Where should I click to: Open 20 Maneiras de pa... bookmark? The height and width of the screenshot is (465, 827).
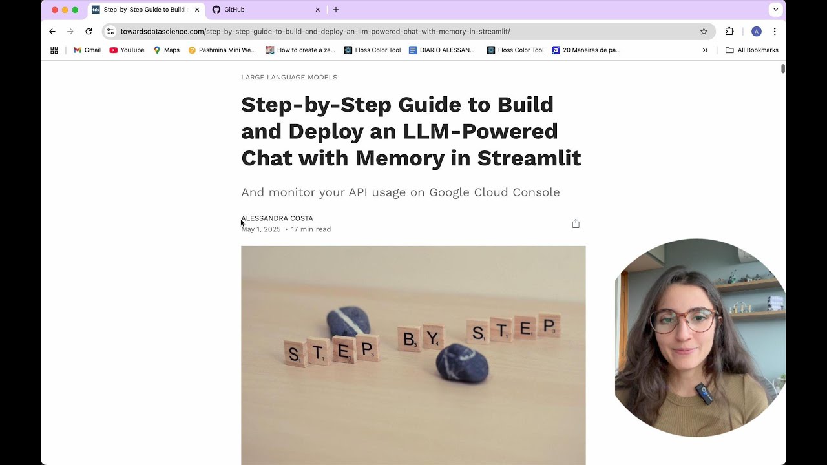586,50
